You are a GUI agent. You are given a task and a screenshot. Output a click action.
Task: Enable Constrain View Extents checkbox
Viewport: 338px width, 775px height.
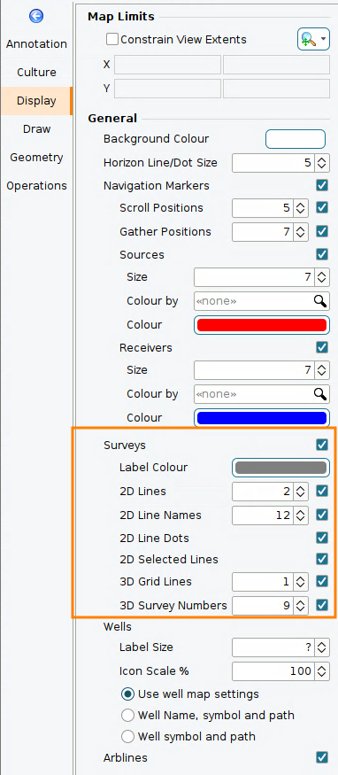coord(112,39)
